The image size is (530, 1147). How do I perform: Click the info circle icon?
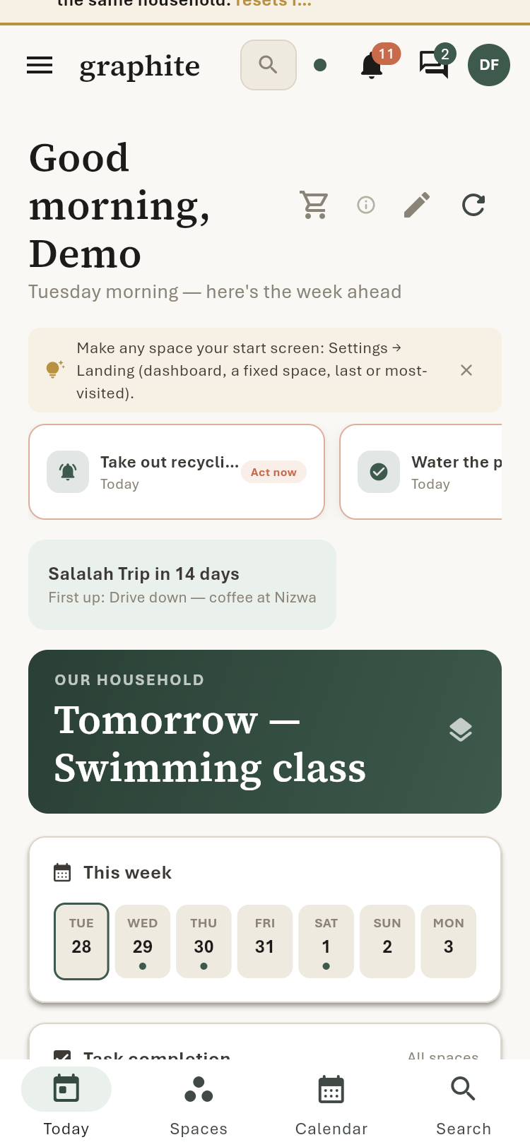366,205
